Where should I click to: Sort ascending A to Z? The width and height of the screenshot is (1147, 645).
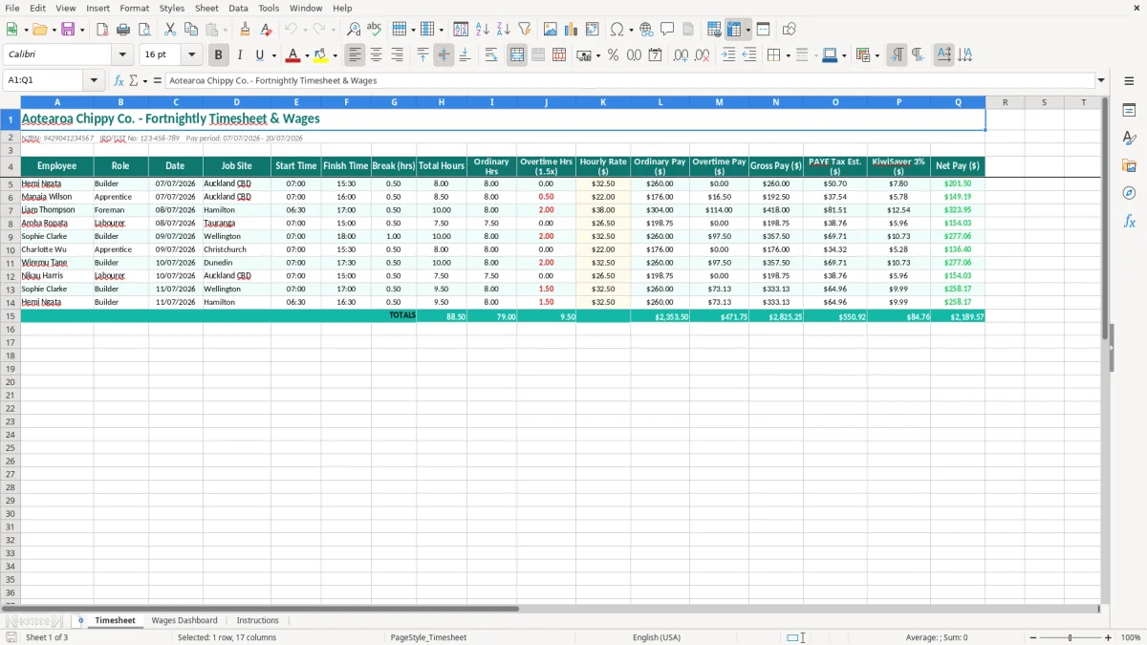482,30
